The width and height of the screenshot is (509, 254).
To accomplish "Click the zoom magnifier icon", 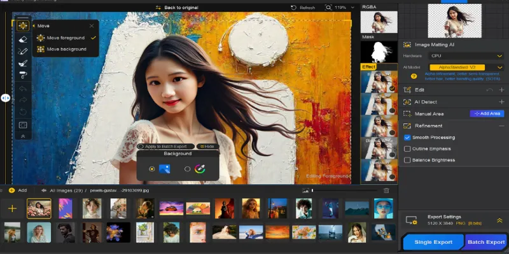I will (x=328, y=8).
